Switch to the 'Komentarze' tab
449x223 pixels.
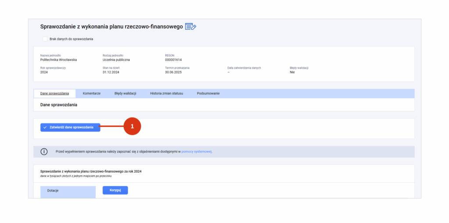tap(92, 93)
